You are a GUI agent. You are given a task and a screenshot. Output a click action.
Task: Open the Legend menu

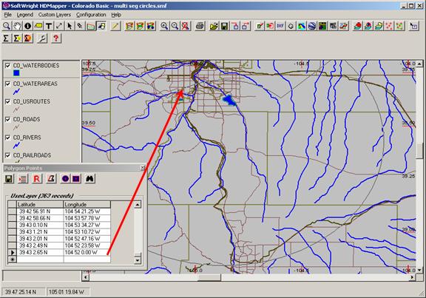tap(25, 15)
